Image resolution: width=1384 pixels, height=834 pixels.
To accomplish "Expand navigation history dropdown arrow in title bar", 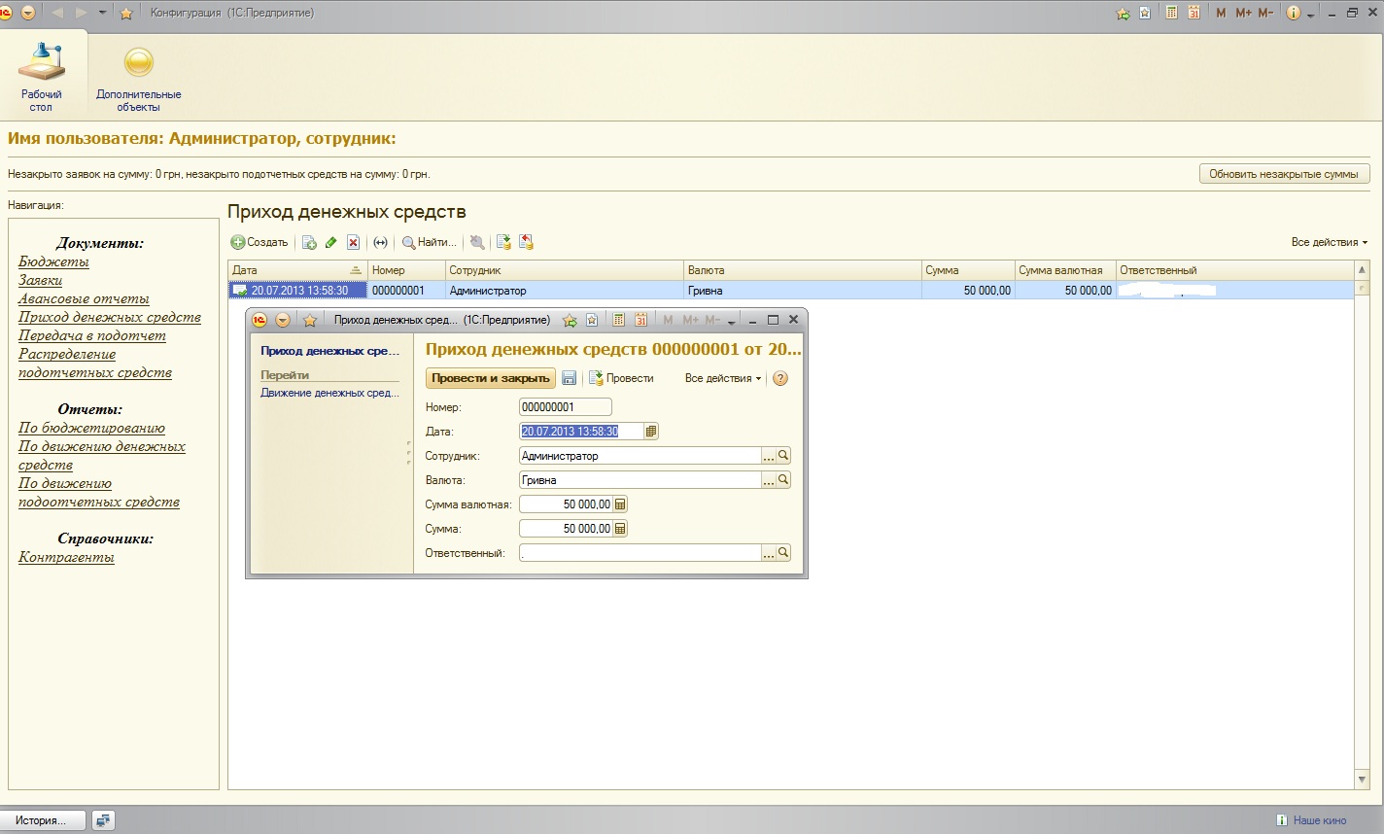I will [x=102, y=13].
